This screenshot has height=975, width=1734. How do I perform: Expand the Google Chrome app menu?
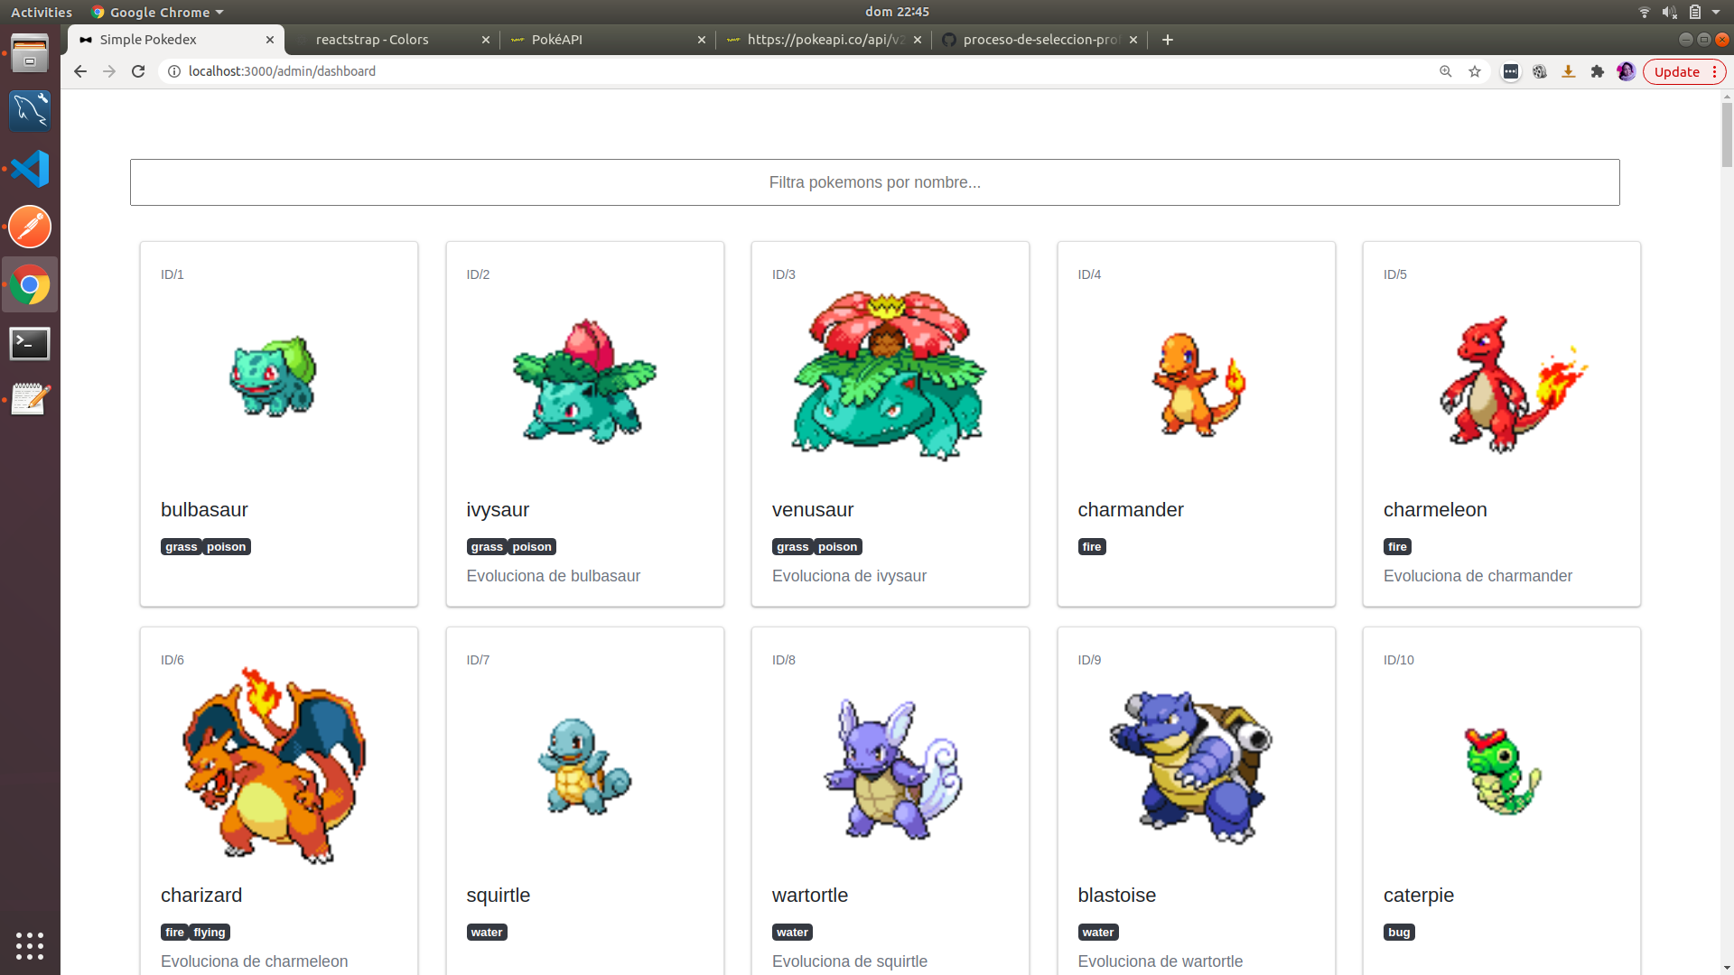(158, 12)
